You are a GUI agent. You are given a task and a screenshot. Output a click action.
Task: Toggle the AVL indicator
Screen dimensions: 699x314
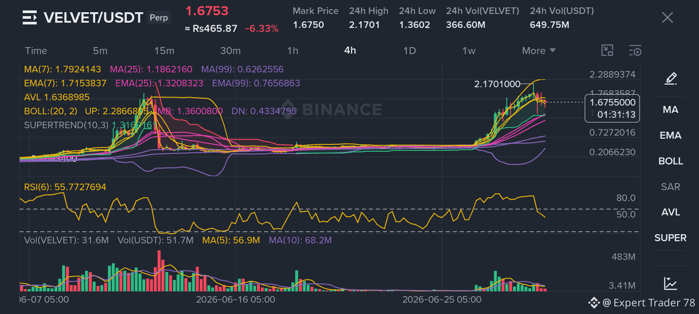point(671,212)
